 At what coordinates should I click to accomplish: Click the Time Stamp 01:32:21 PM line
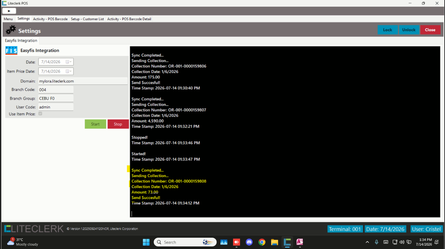point(165,126)
